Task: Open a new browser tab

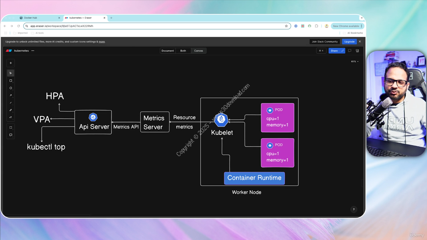Action: pyautogui.click(x=111, y=18)
